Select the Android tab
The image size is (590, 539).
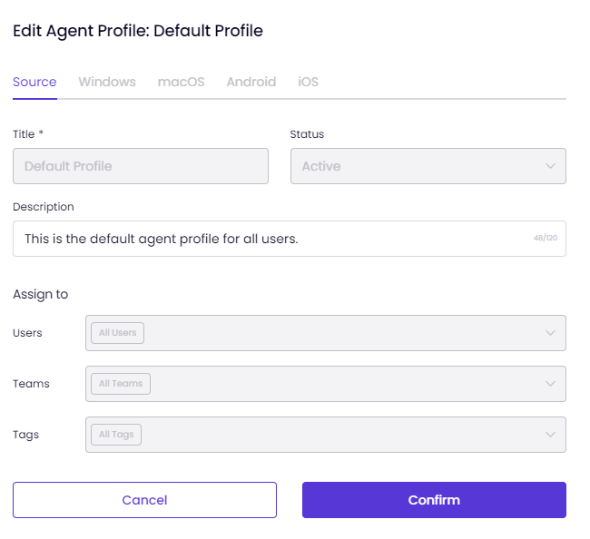tap(251, 82)
